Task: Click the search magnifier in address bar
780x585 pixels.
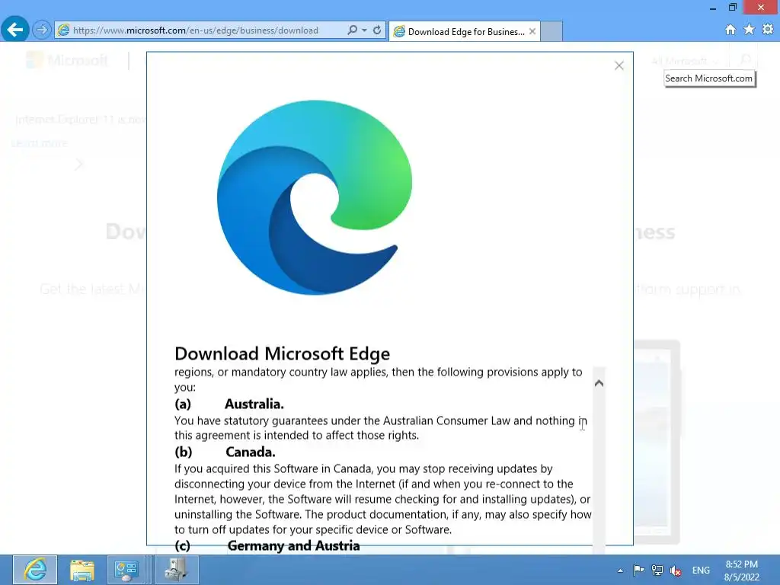Action: tap(352, 30)
